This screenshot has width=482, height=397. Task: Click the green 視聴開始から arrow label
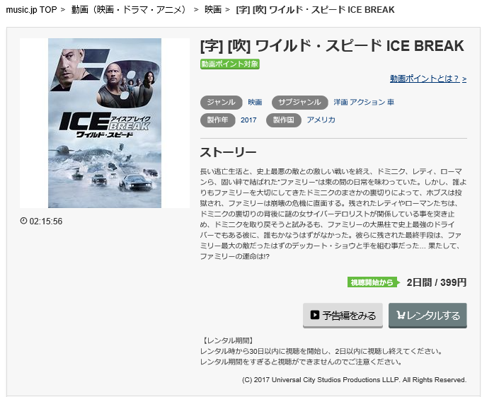374,282
